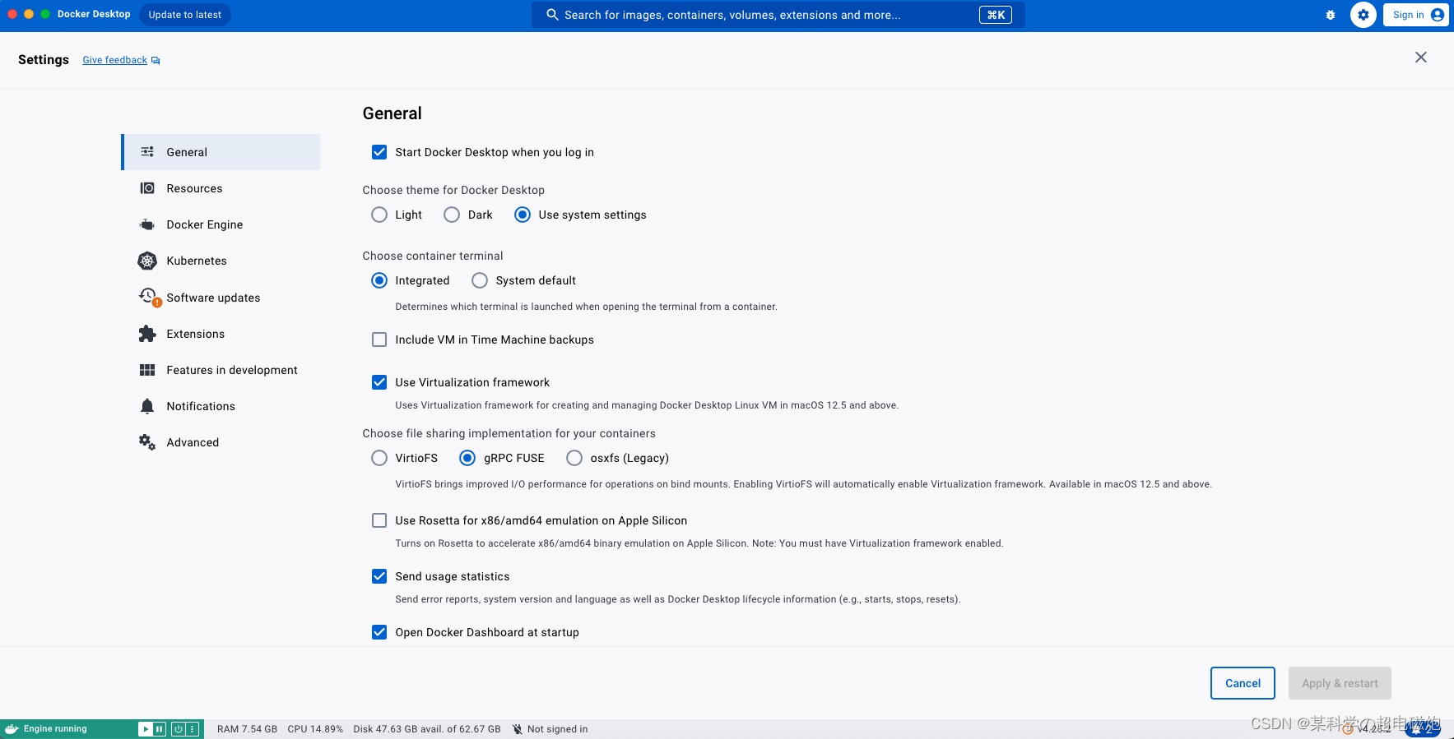Click the Cancel button
Image resolution: width=1454 pixels, height=739 pixels.
click(x=1243, y=683)
